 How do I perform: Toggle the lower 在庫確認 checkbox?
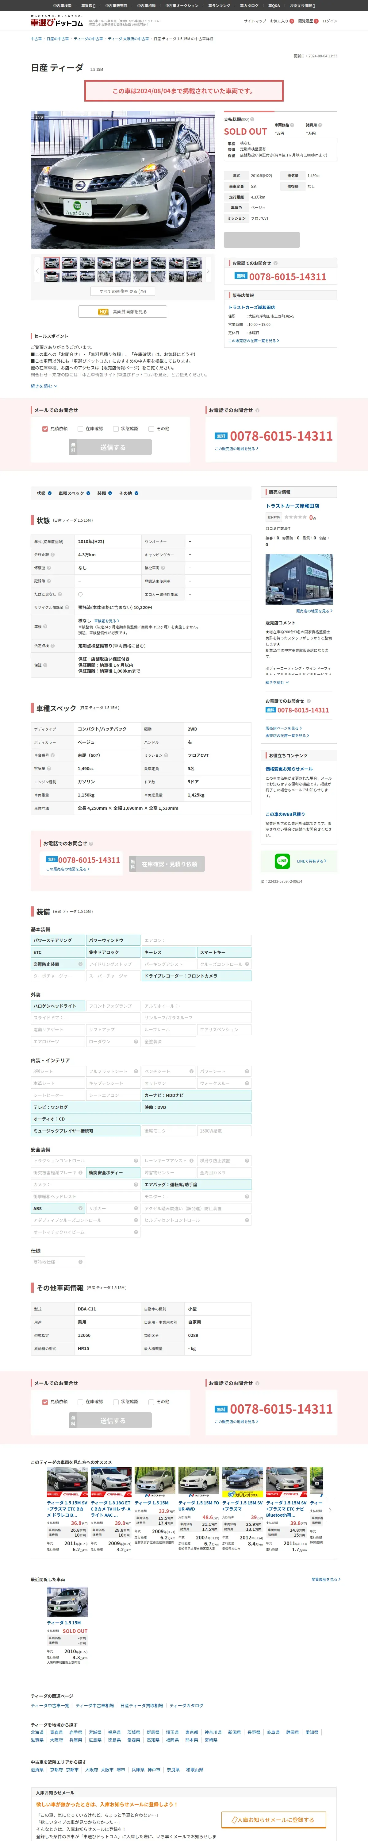point(80,1402)
